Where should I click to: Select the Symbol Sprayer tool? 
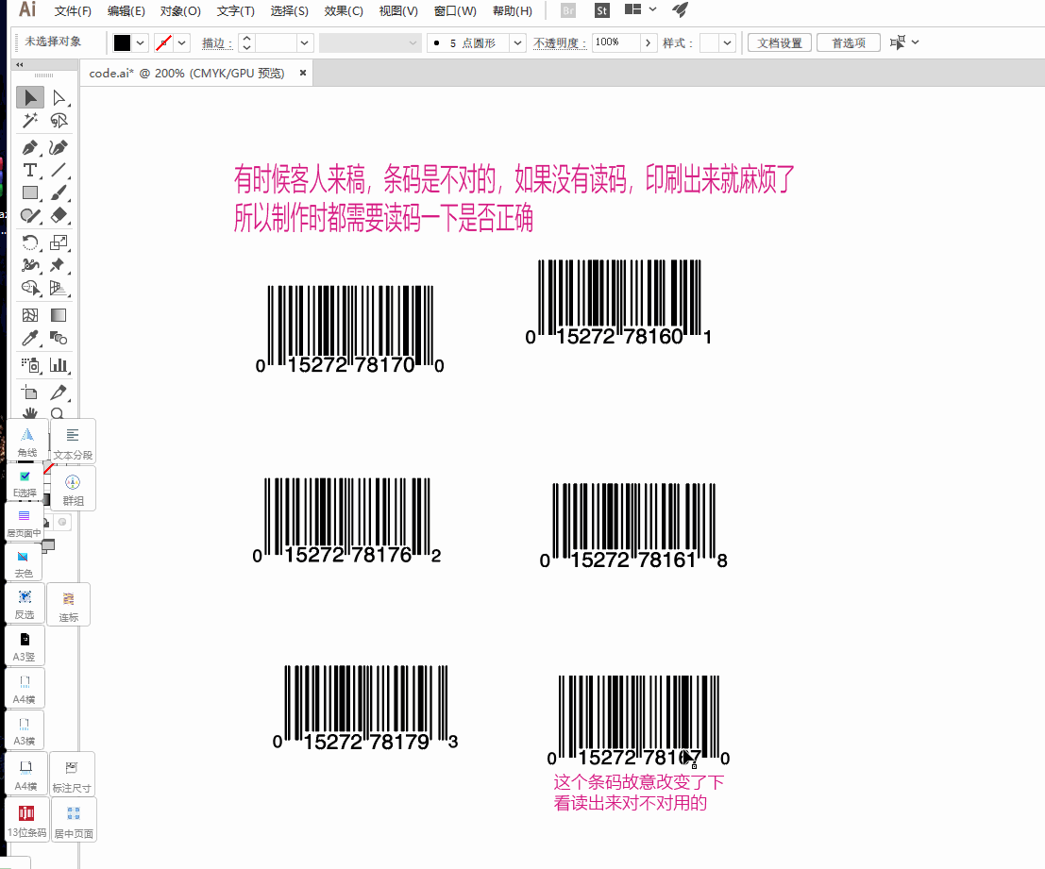(30, 365)
